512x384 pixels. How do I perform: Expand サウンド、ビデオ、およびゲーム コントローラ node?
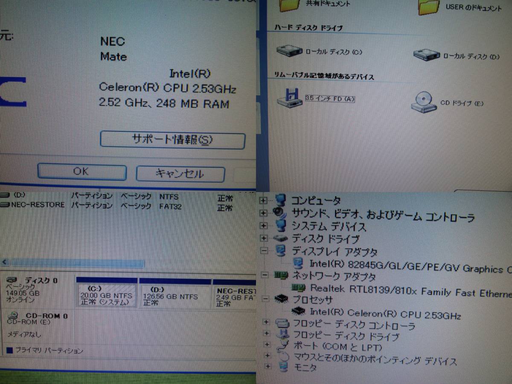263,212
